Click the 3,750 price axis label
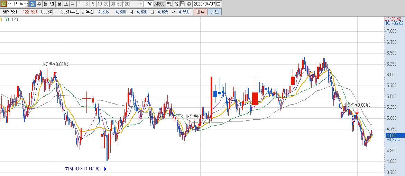 (x=392, y=172)
